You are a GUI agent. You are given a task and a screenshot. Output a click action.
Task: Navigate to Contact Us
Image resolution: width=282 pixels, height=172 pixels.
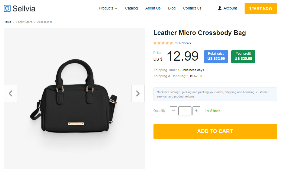pos(192,8)
